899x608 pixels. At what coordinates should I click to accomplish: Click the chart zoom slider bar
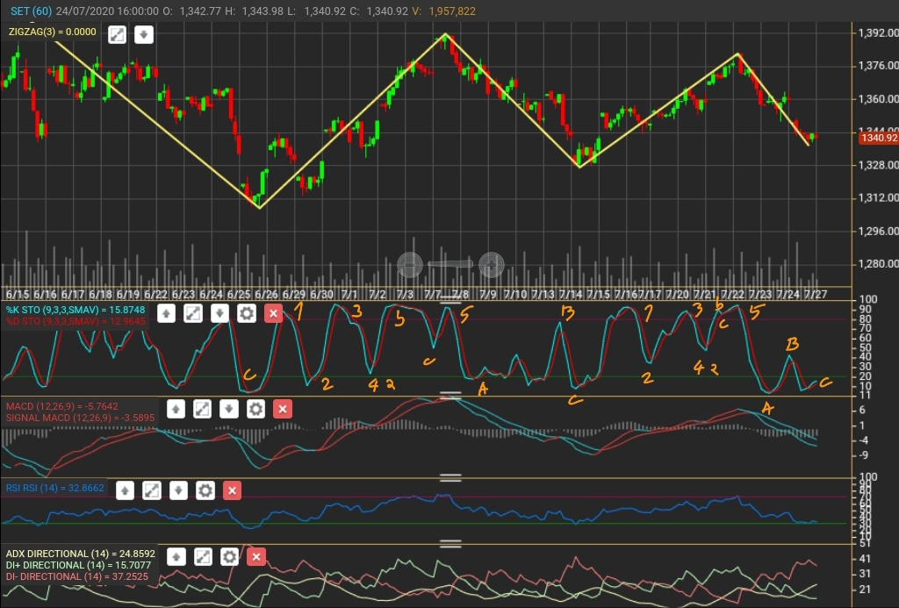coord(450,264)
